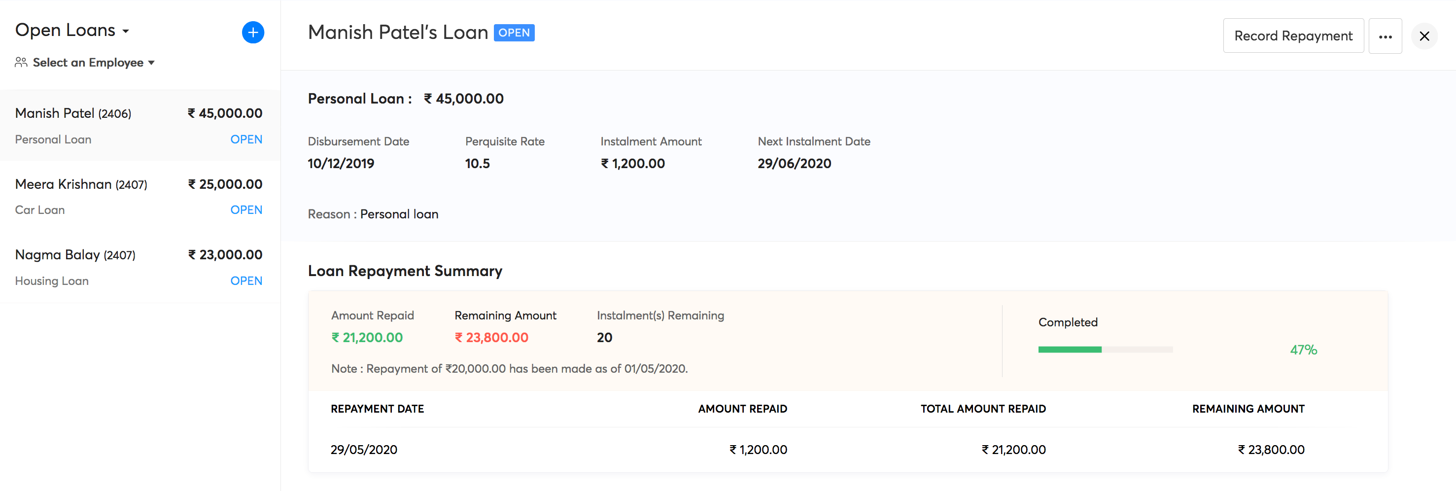Viewport: 1456px width, 491px height.
Task: Click the Loan Repayment Summary heading
Action: coord(405,271)
